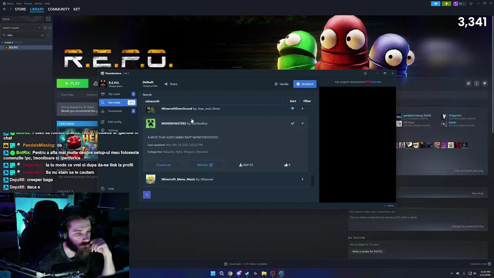Open the Sort options
Screen dimensions: 494x278
point(293,101)
